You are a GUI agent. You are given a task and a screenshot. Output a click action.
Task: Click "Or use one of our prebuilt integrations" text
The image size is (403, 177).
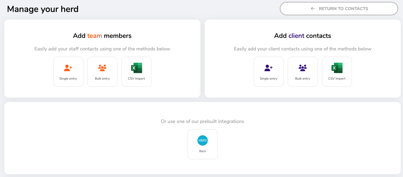202,121
